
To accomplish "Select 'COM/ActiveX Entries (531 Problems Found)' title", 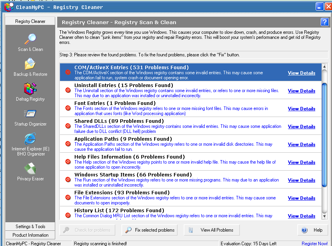I will (132, 67).
